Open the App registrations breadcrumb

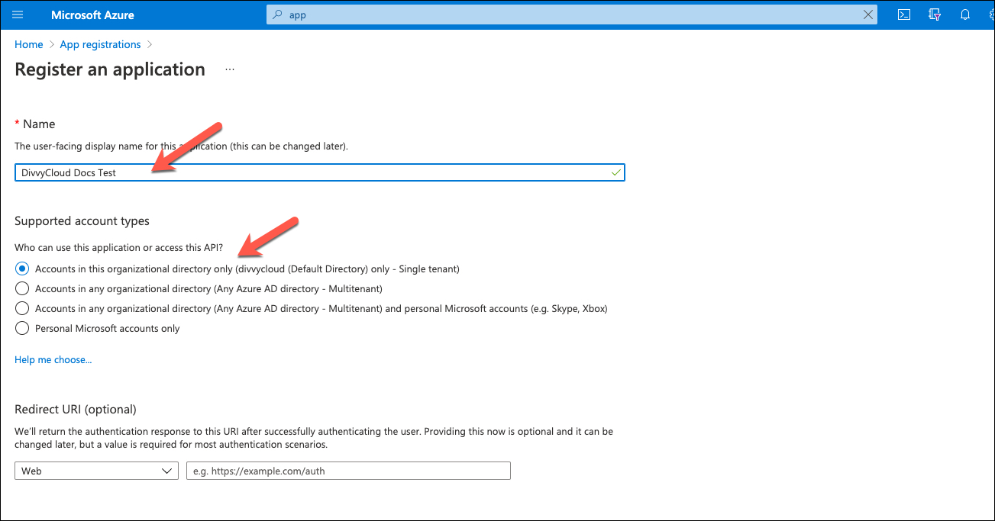101,44
